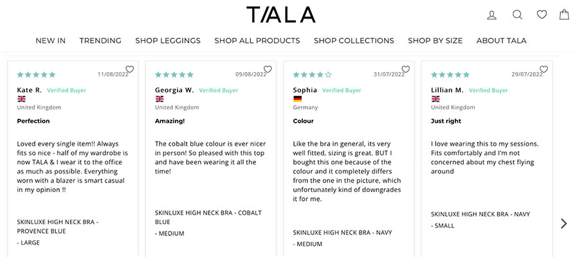Show next reviews with right arrow
The height and width of the screenshot is (257, 579).
pyautogui.click(x=564, y=224)
